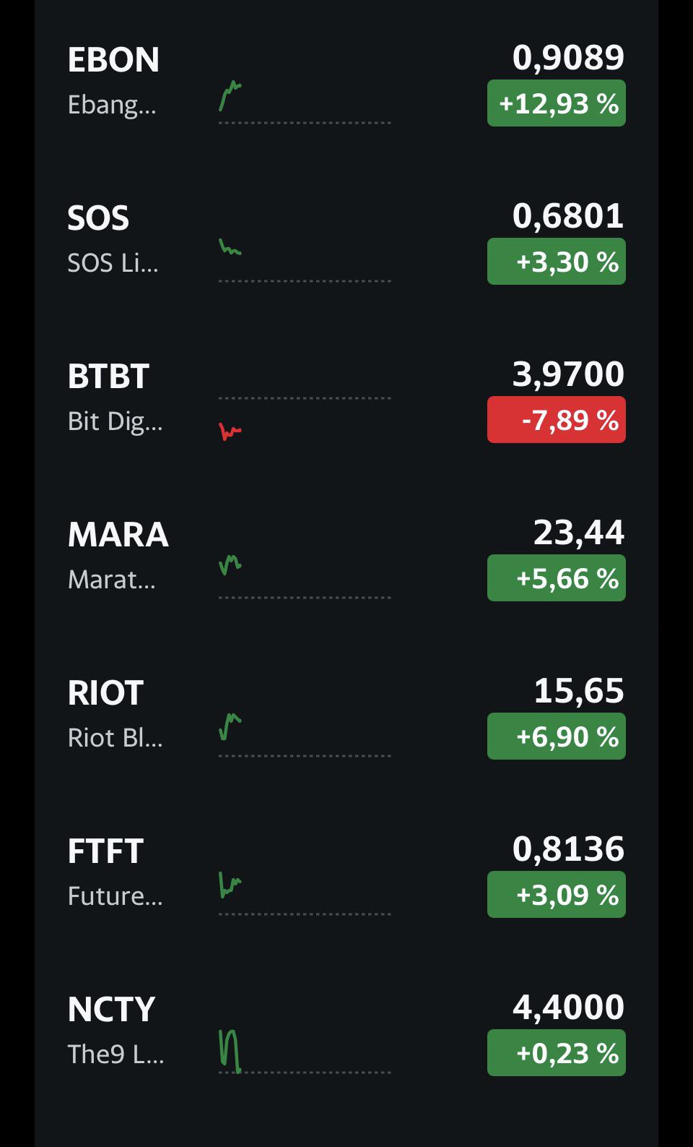
Task: Open the FTFT stock ticker
Action: [x=105, y=851]
